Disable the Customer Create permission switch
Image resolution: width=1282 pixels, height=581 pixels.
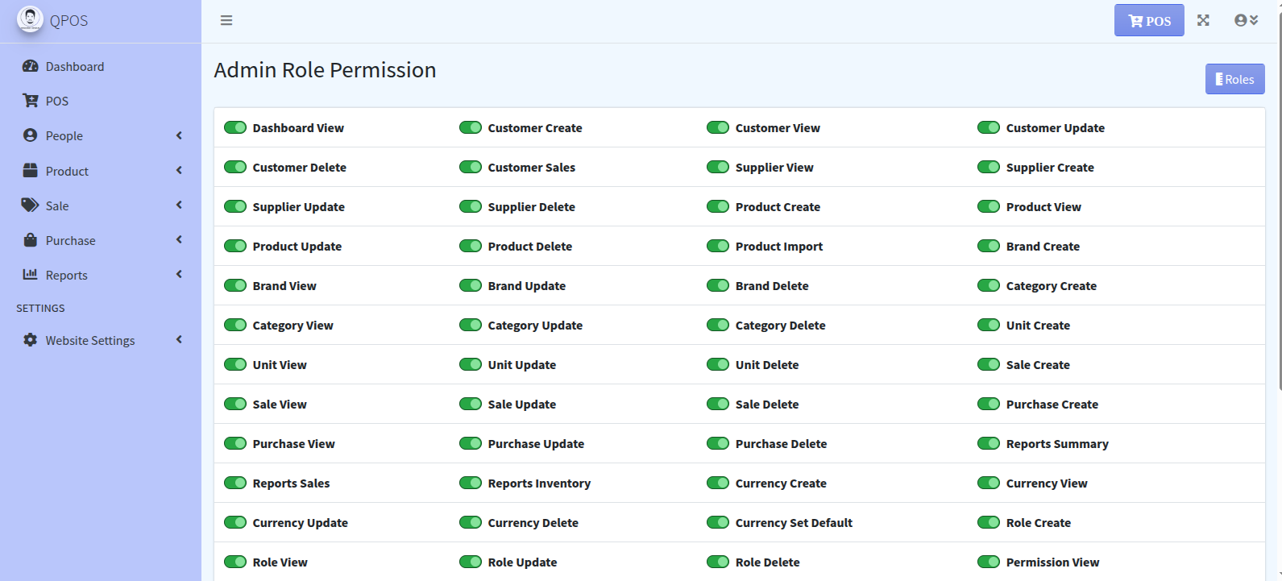coord(471,127)
